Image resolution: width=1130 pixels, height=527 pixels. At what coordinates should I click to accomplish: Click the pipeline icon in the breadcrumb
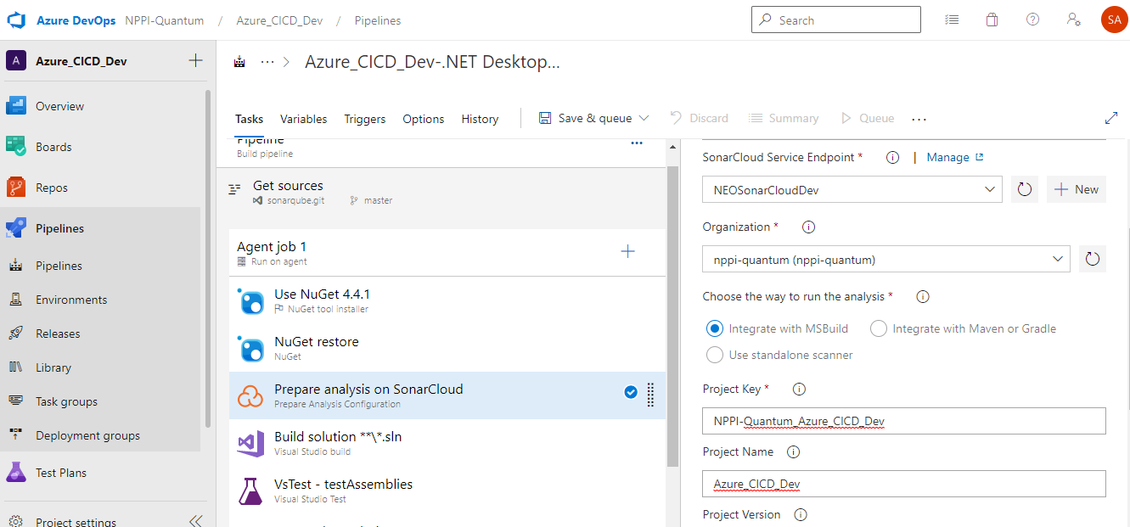click(x=239, y=62)
